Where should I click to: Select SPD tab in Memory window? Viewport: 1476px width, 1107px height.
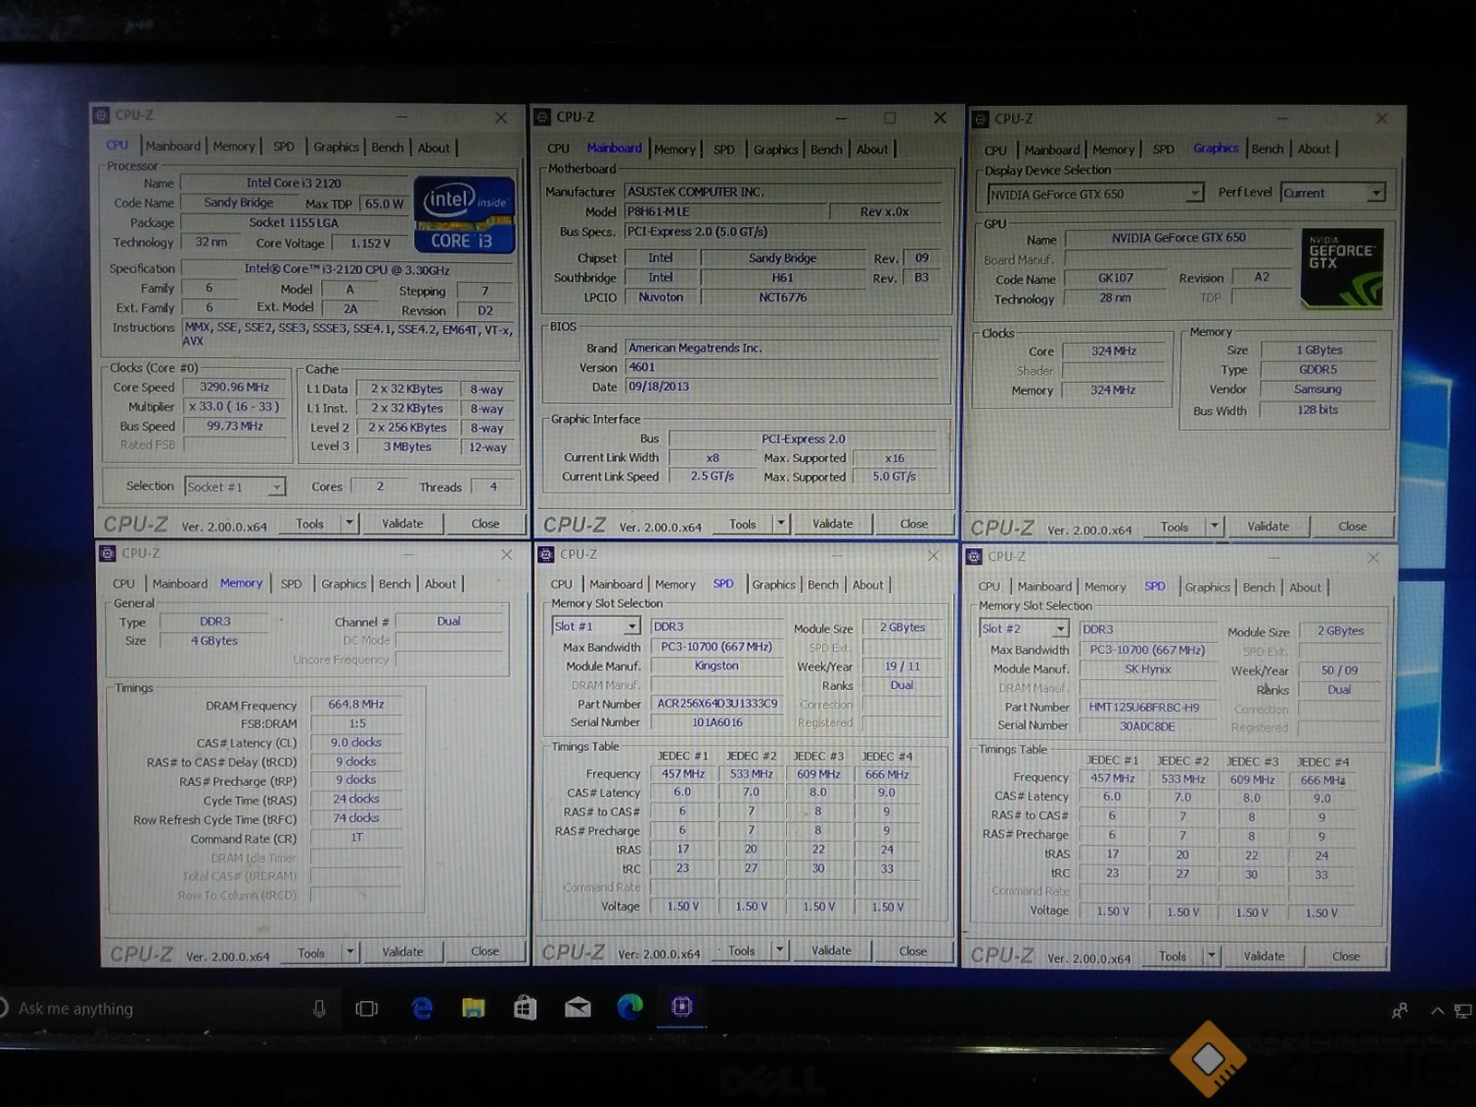click(x=291, y=583)
